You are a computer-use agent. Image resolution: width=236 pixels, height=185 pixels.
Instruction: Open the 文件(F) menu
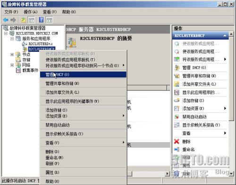[x=11, y=12]
